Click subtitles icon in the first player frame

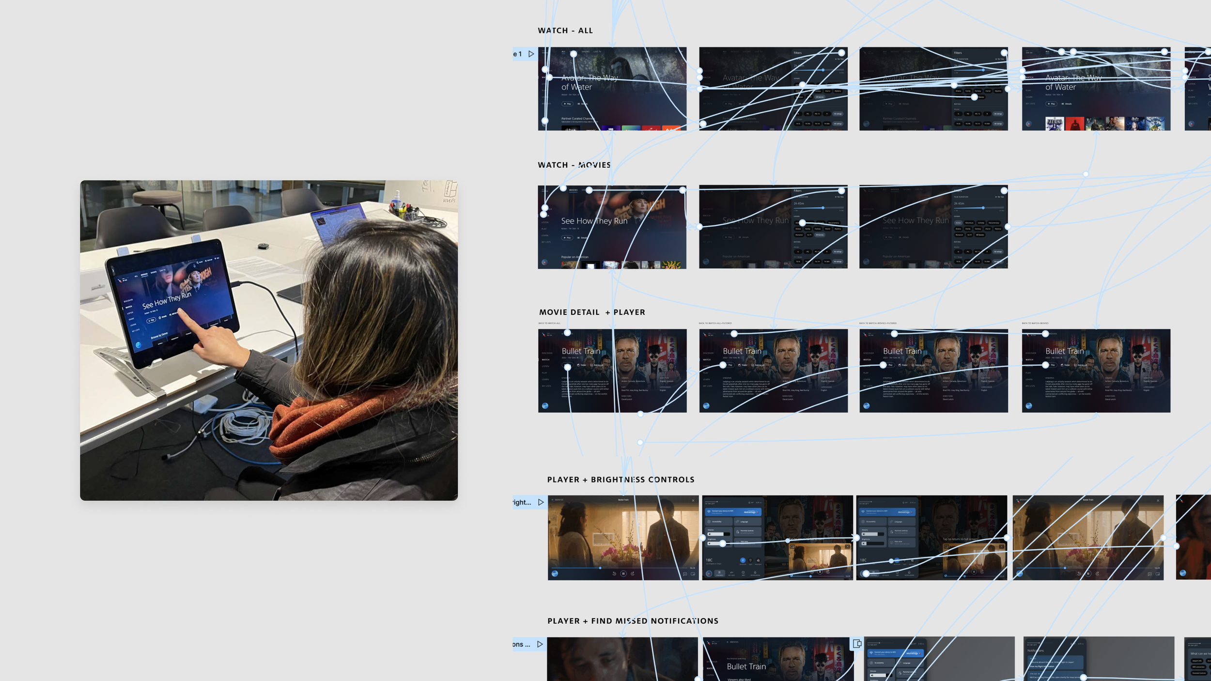(685, 574)
